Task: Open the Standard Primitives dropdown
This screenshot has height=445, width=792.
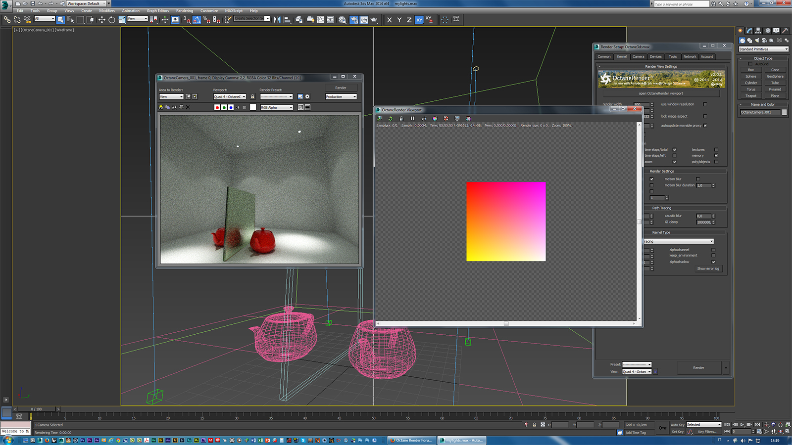Action: (763, 49)
